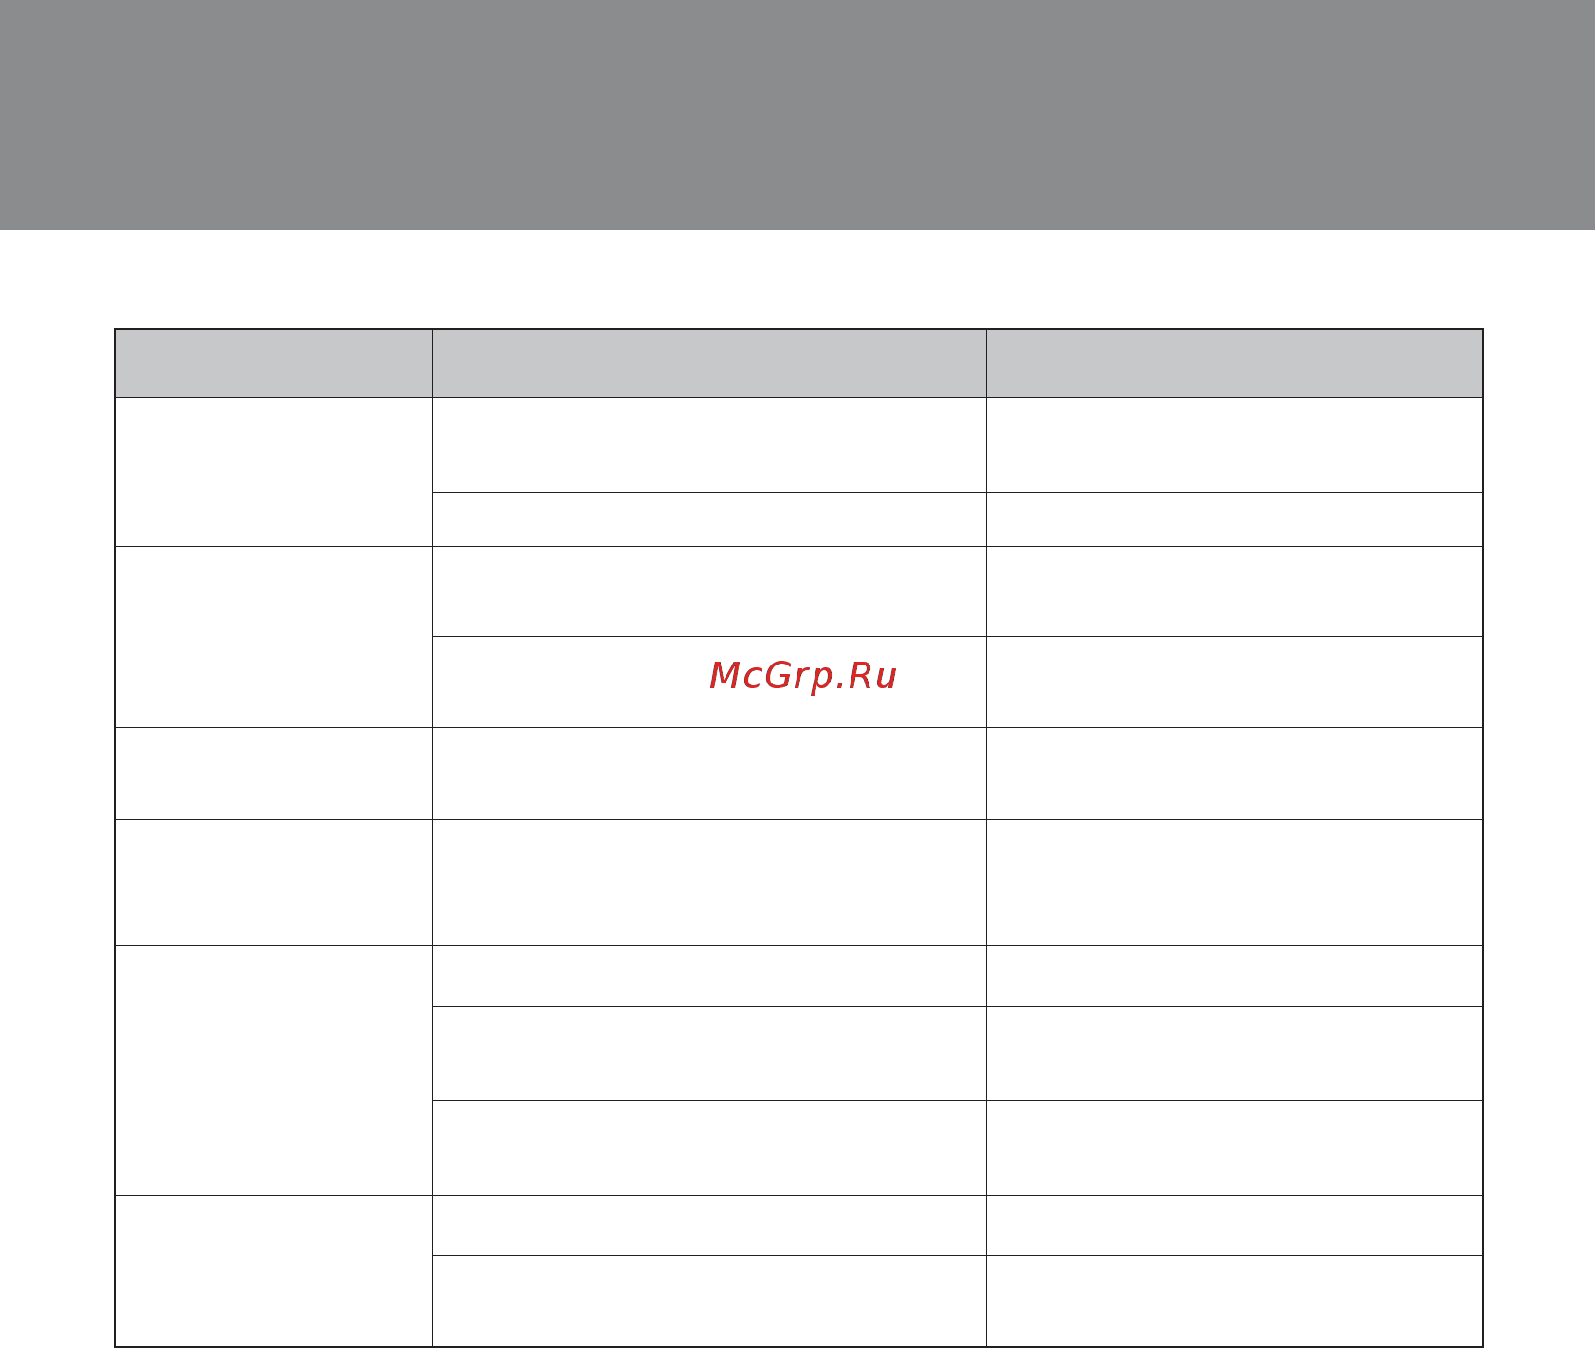Click the fifth row group's merged first-column cell

click(274, 1070)
